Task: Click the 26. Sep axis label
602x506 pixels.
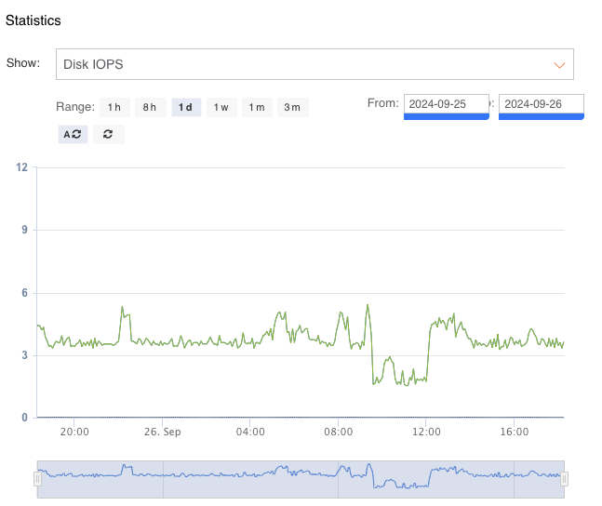Action: coord(162,432)
